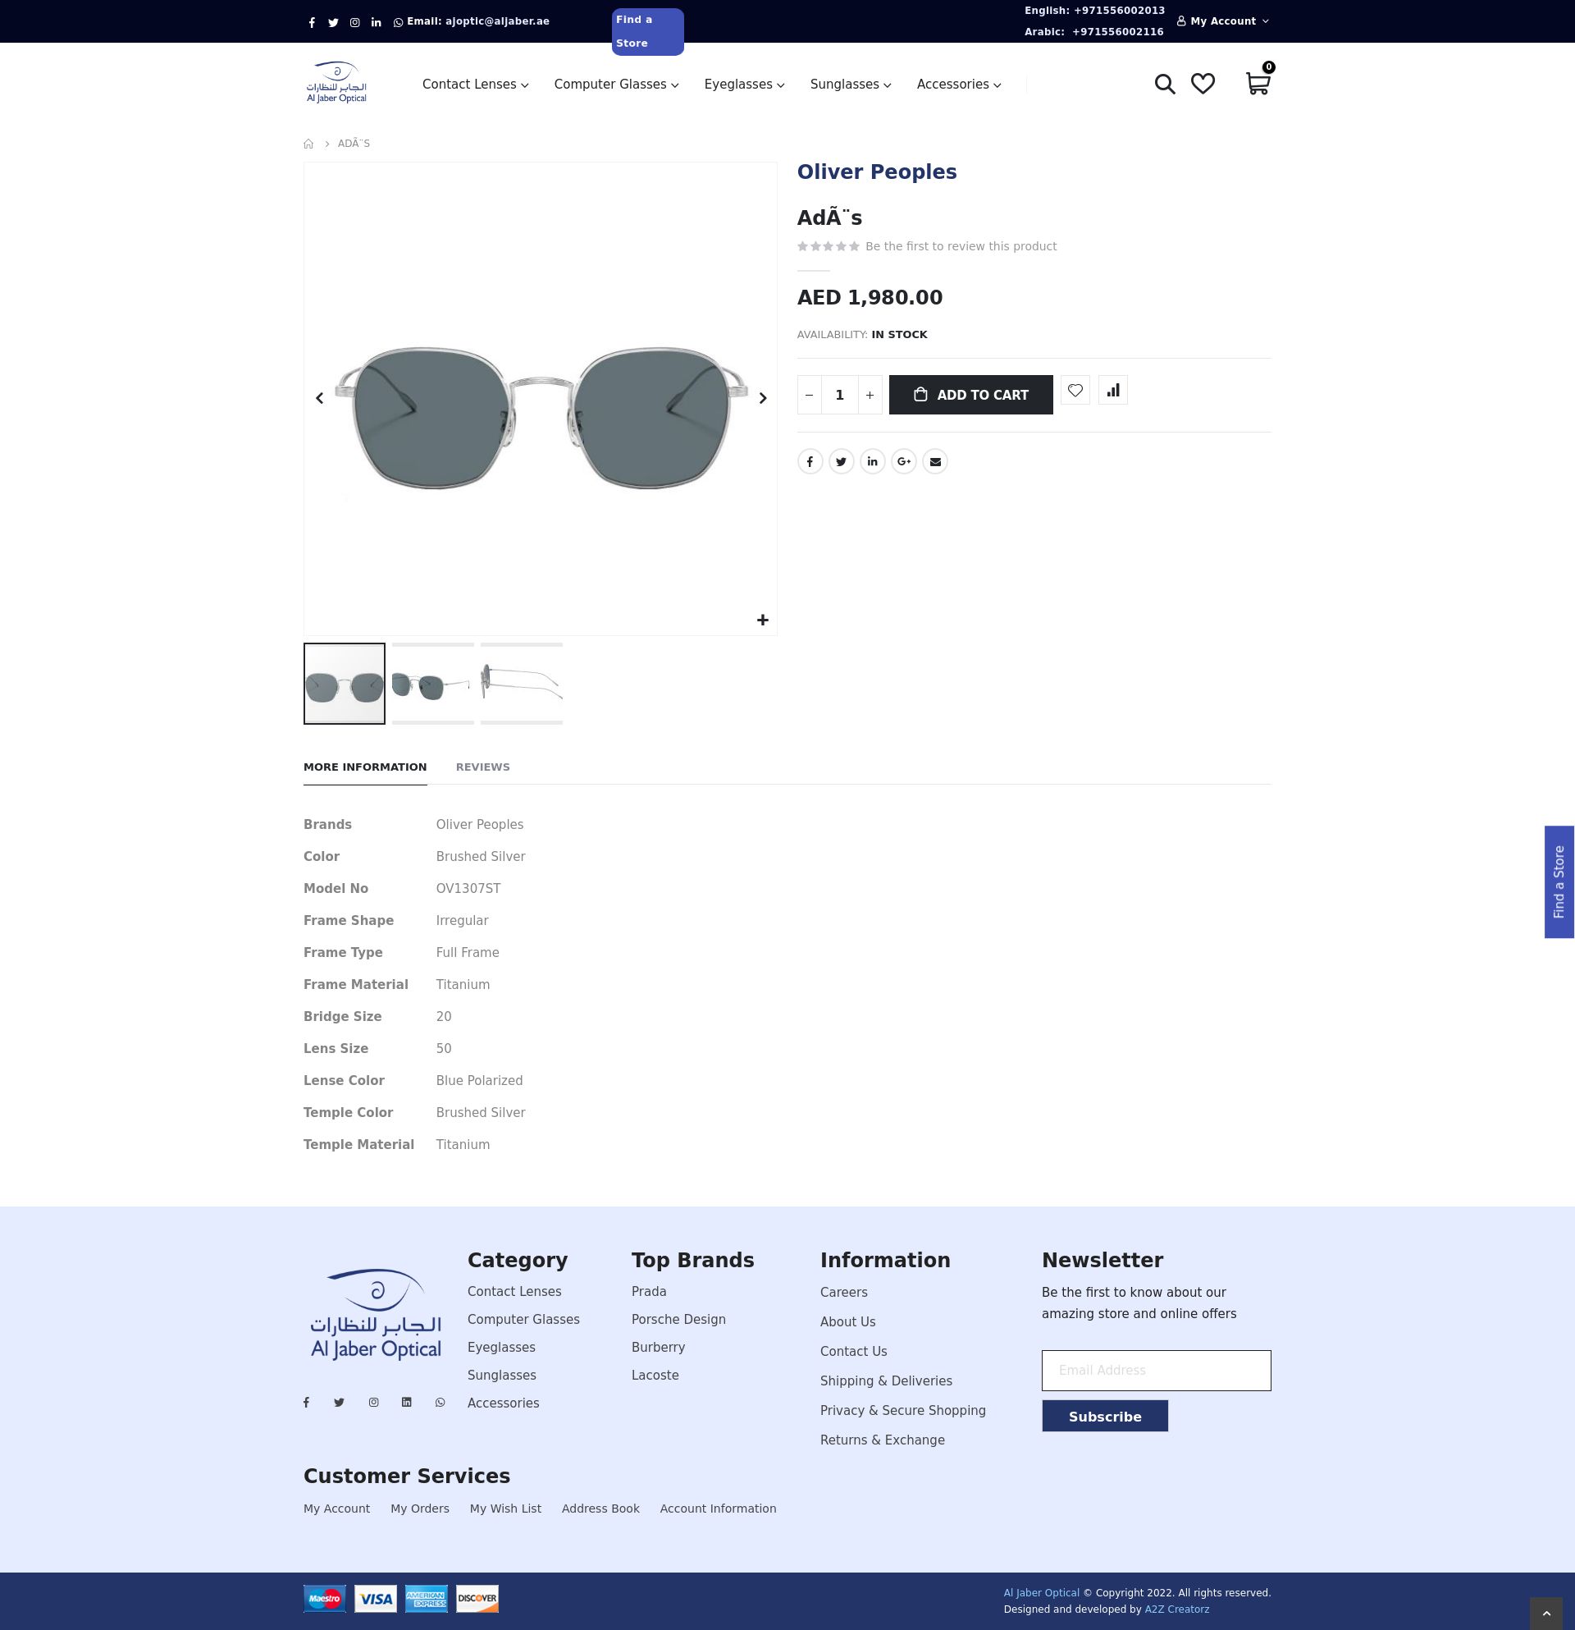
Task: Open the shopping cart icon
Action: coord(1258,83)
